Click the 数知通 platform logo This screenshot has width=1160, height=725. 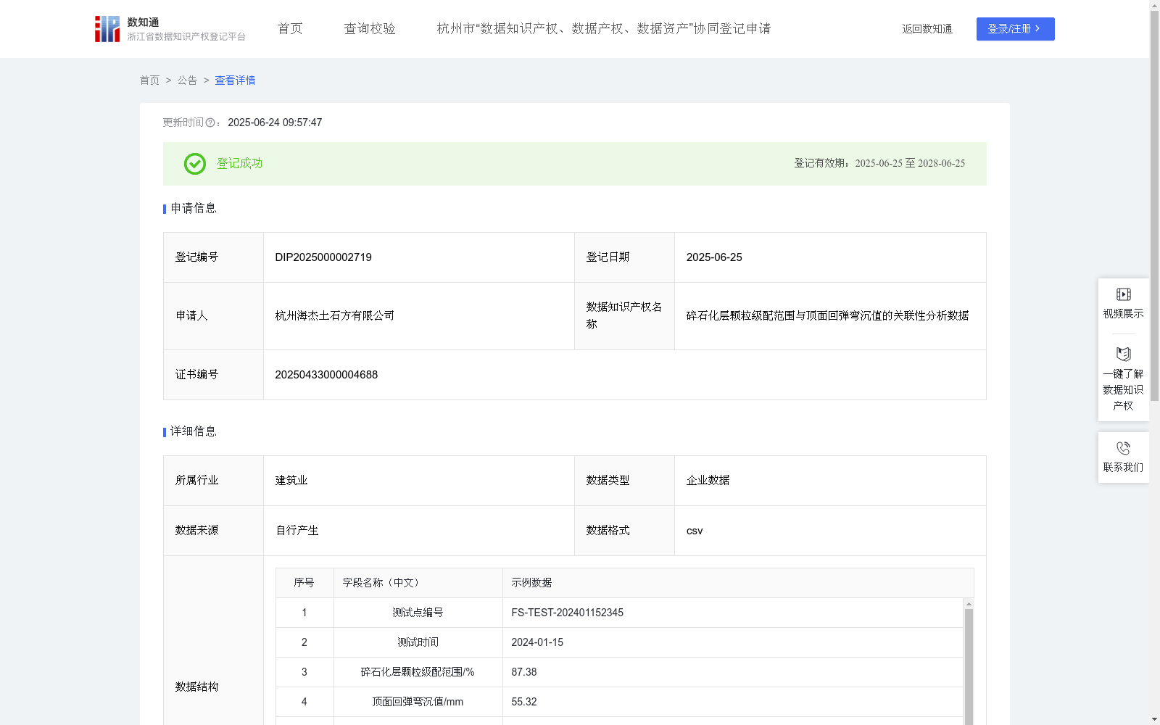click(107, 28)
